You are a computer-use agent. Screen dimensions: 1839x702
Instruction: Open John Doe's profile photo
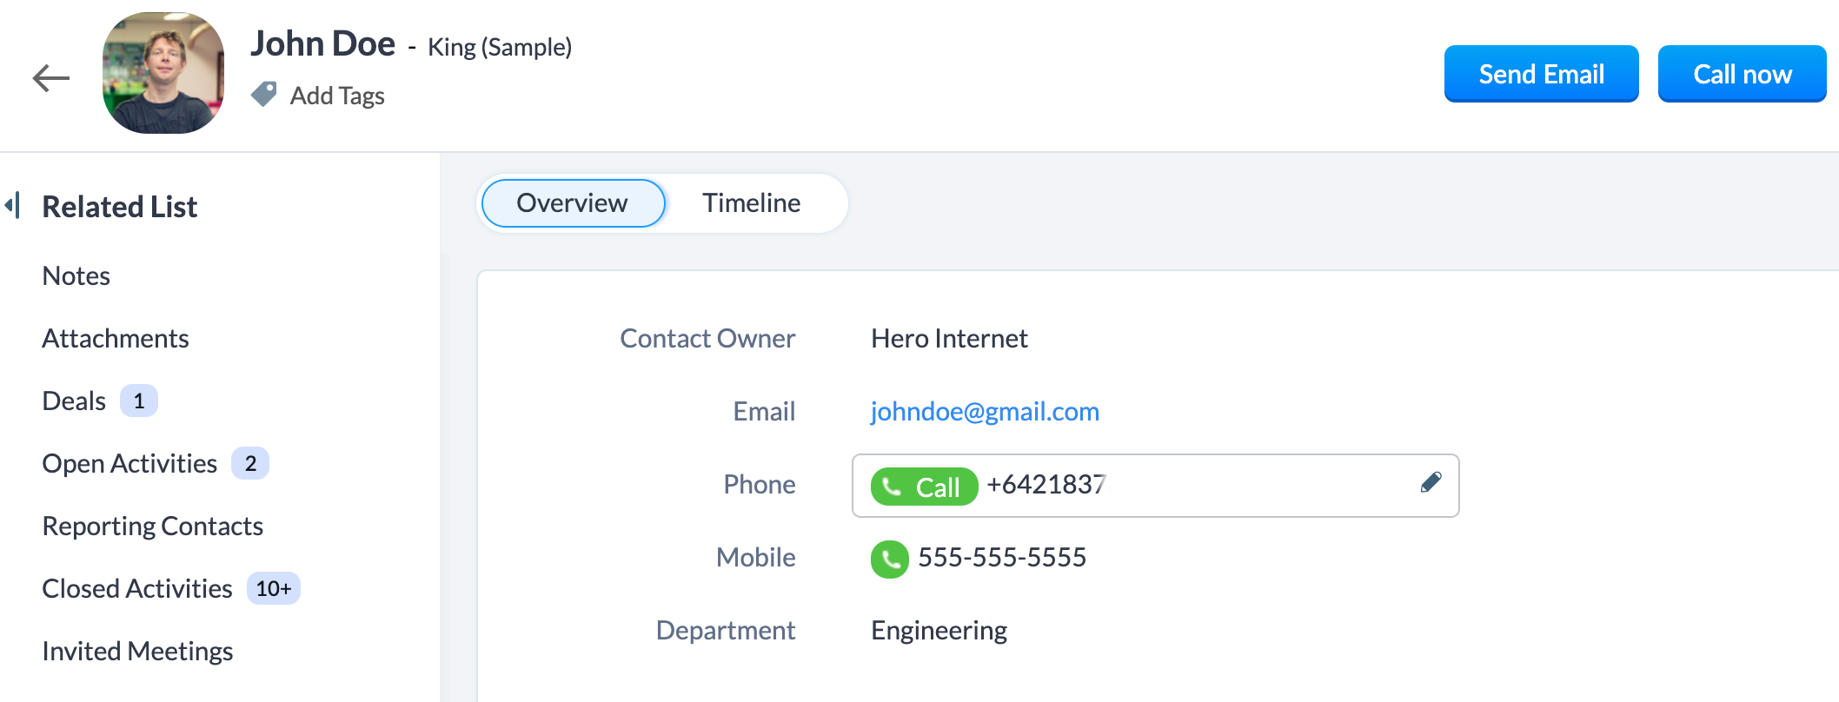163,73
